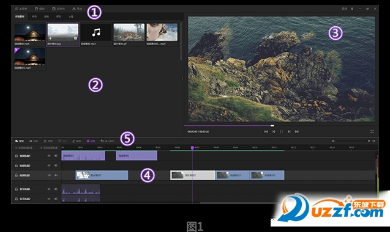The image size is (390, 232).
Task: Mute video track 2
Action: coord(56,165)
